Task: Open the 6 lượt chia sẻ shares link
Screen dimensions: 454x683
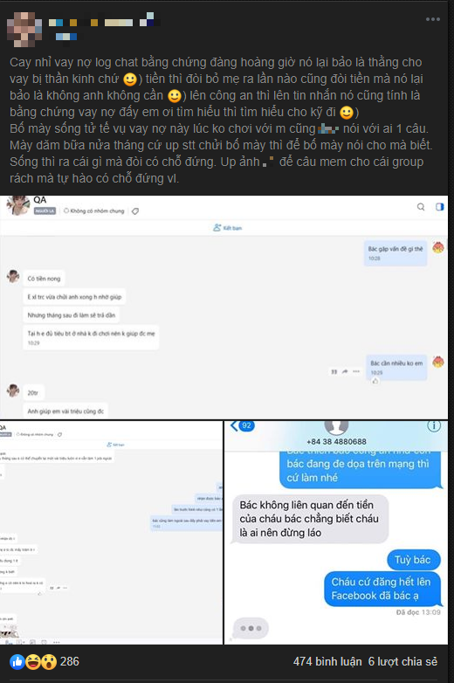Action: coord(402,662)
